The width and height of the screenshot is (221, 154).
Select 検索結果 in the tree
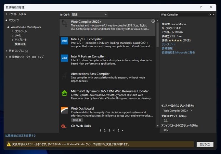point(20,44)
